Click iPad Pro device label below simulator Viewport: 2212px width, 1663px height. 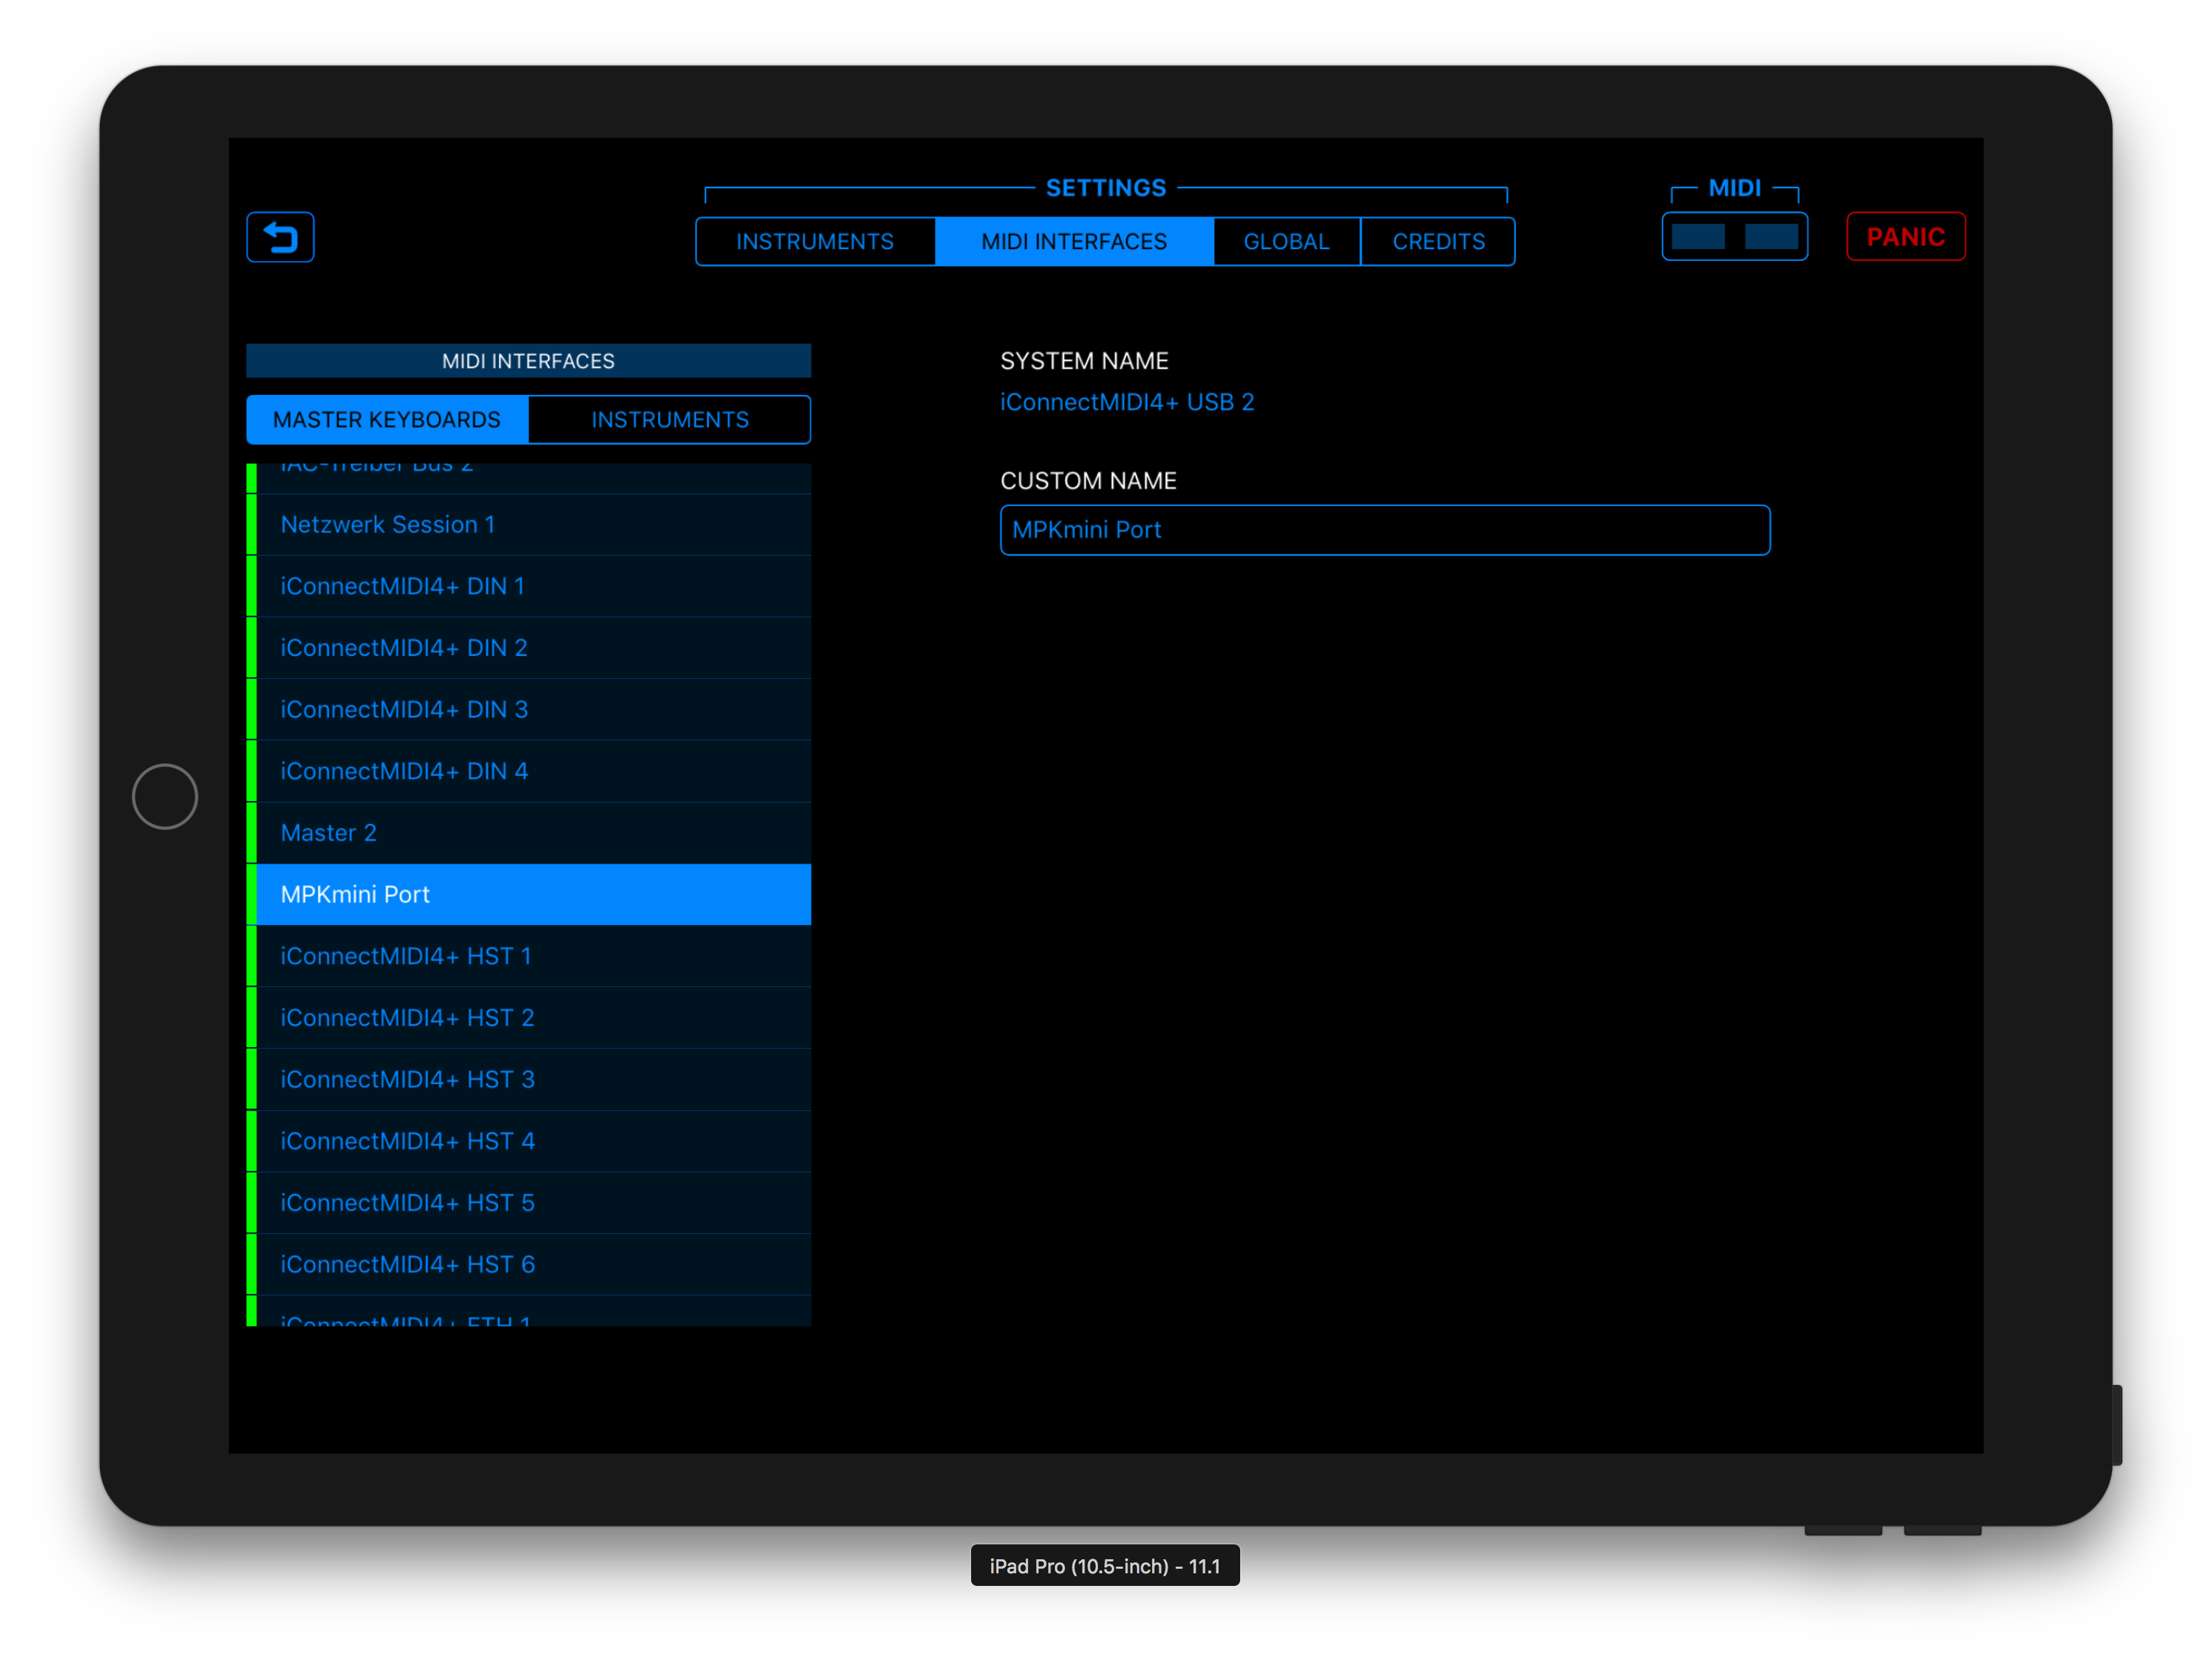tap(1104, 1566)
